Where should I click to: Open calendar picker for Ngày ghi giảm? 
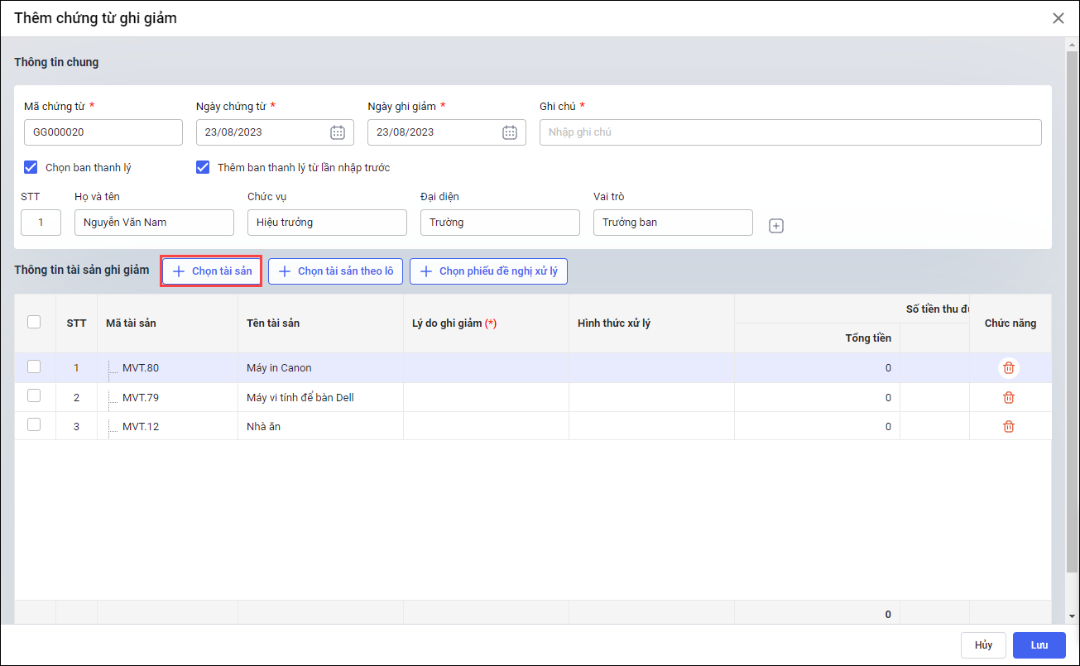tap(510, 132)
